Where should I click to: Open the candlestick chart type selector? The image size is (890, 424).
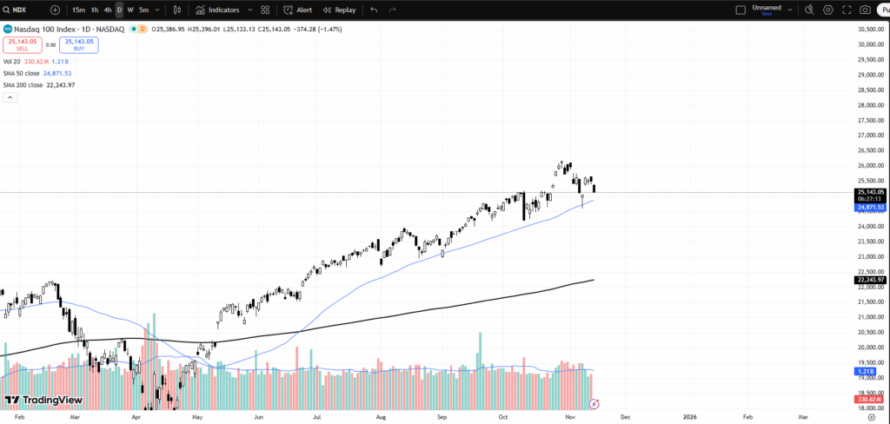[177, 10]
